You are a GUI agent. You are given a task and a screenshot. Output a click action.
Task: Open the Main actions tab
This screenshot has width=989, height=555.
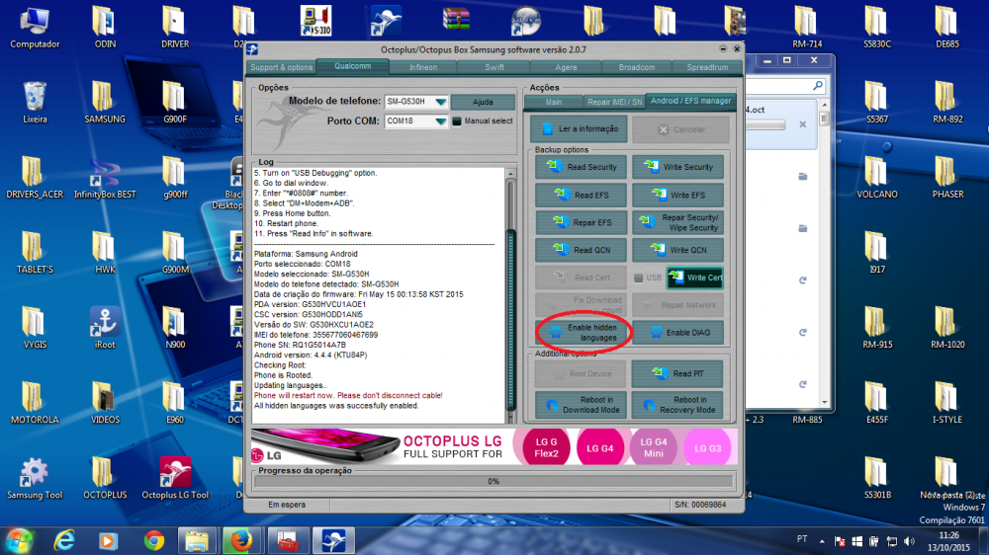tap(553, 102)
